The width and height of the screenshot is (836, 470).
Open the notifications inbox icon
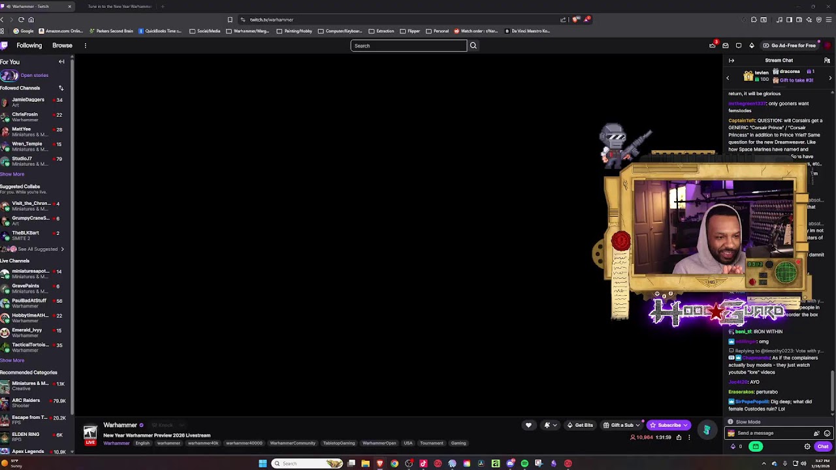tap(726, 46)
